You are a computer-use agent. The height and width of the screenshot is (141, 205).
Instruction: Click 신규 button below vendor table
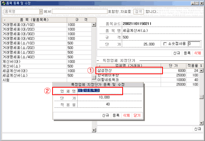(x=198, y=129)
